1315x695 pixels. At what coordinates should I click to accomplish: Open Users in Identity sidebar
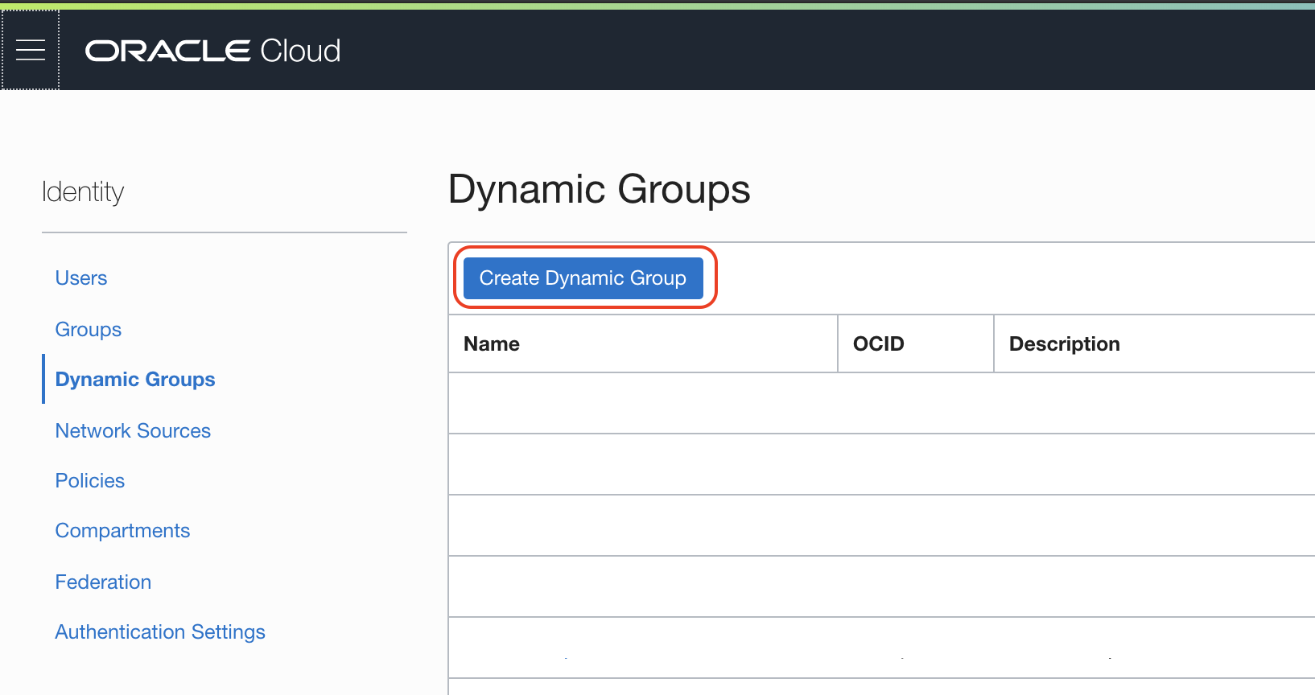coord(81,278)
